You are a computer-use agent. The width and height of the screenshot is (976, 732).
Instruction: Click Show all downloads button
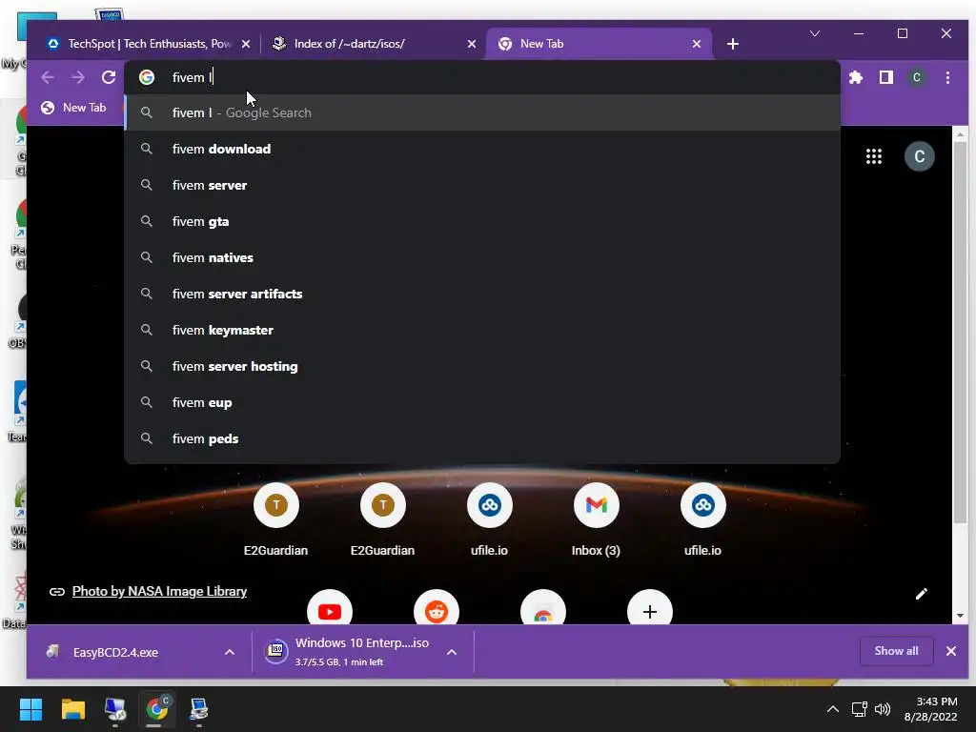point(896,651)
